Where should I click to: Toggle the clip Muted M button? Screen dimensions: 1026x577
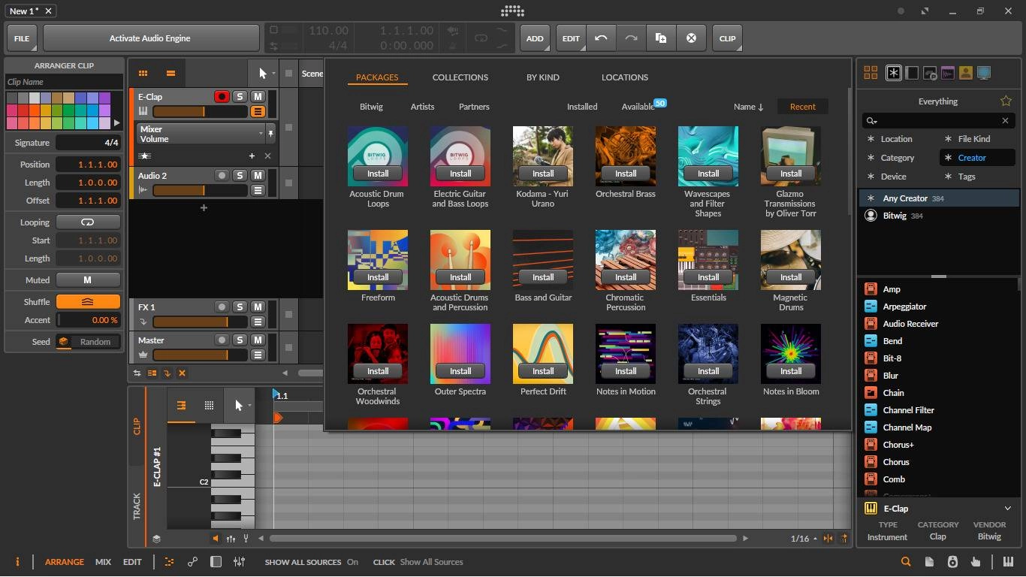pos(88,279)
